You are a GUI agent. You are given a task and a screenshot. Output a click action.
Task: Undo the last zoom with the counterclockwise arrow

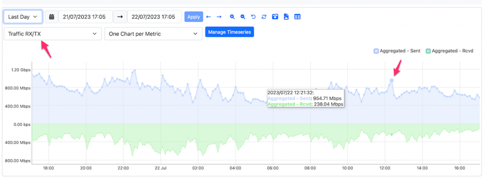click(254, 17)
